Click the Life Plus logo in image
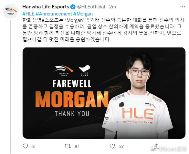 tap(84, 70)
